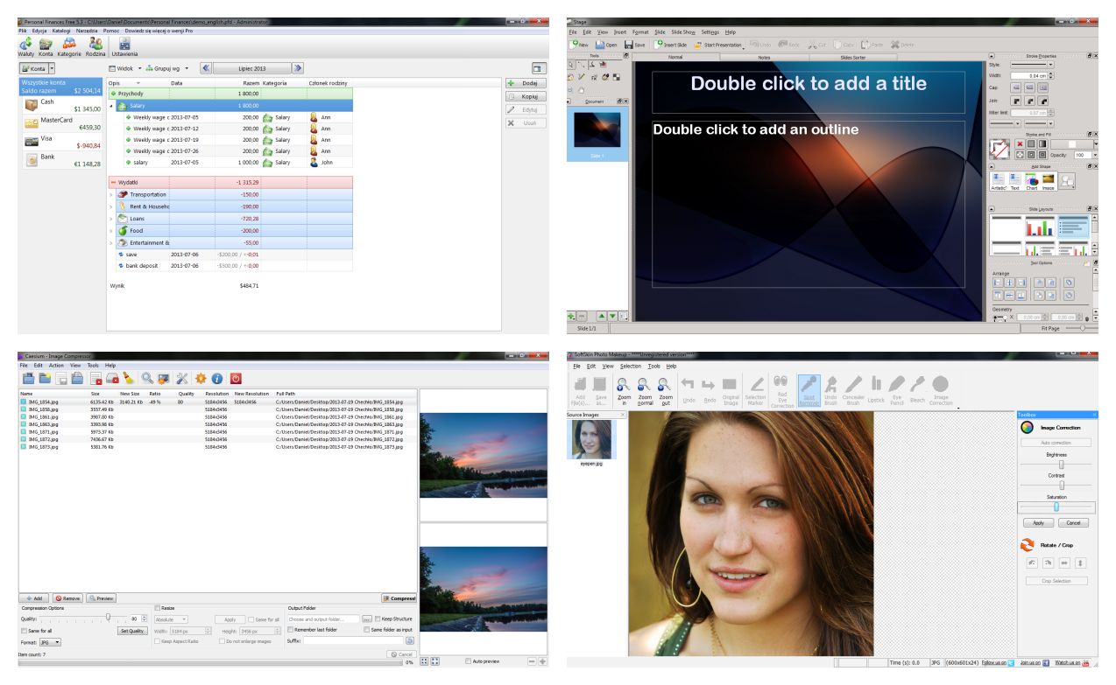Add a Chart shape in Stage
Viewport: 1116px width, 685px height.
[x=1031, y=180]
